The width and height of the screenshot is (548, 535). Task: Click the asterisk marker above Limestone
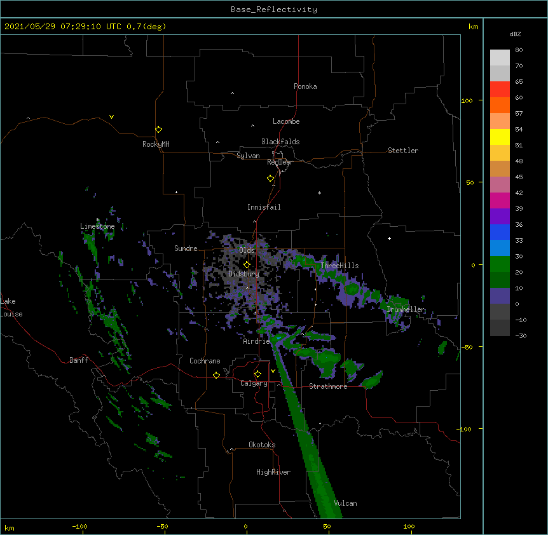tap(98, 220)
